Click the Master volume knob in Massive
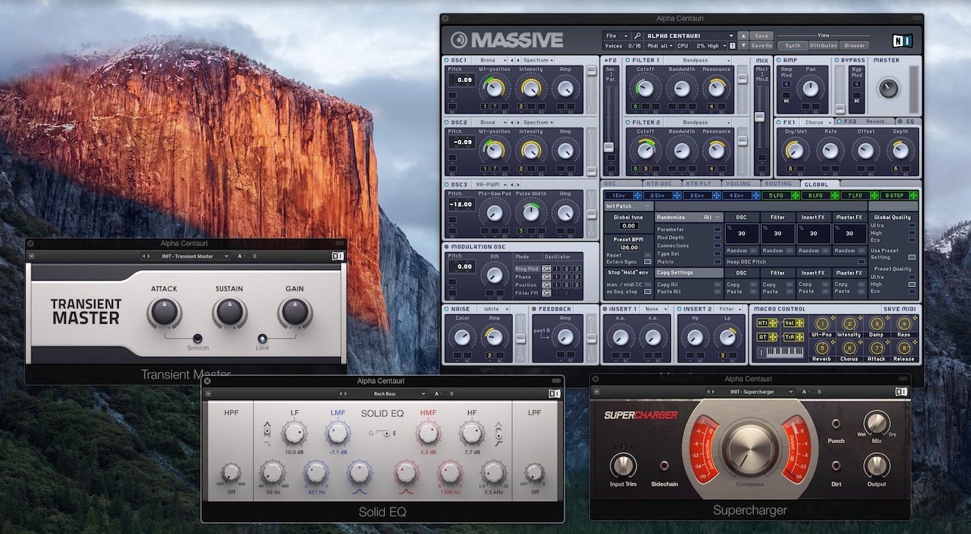The image size is (971, 534). [887, 89]
